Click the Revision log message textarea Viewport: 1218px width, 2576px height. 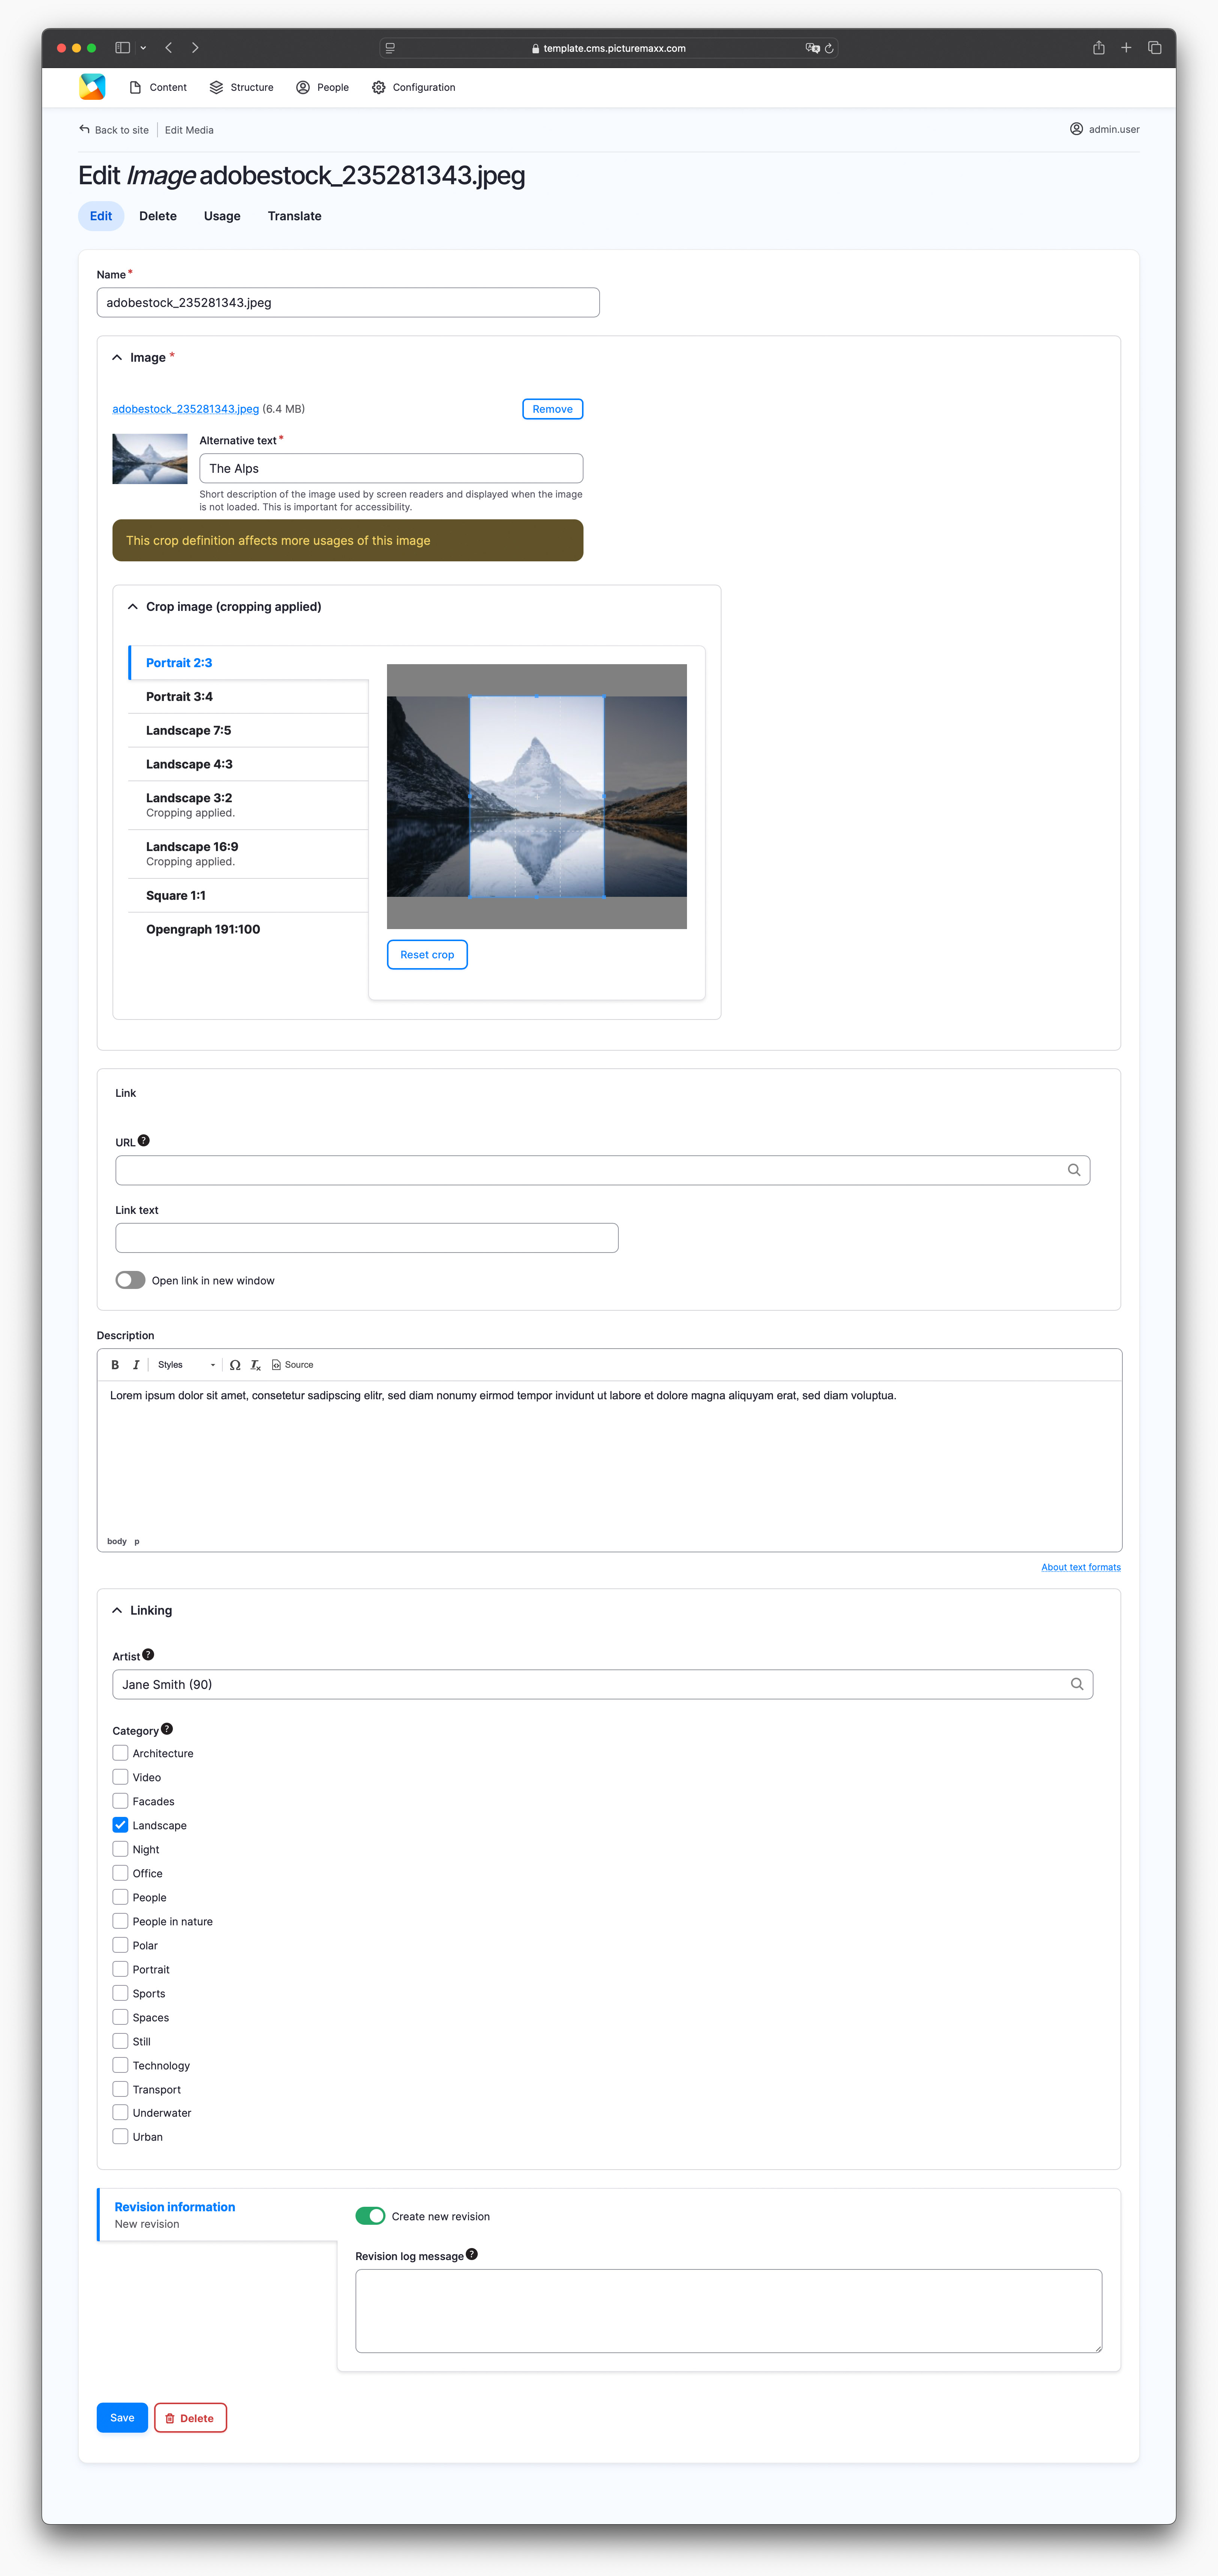click(728, 2311)
